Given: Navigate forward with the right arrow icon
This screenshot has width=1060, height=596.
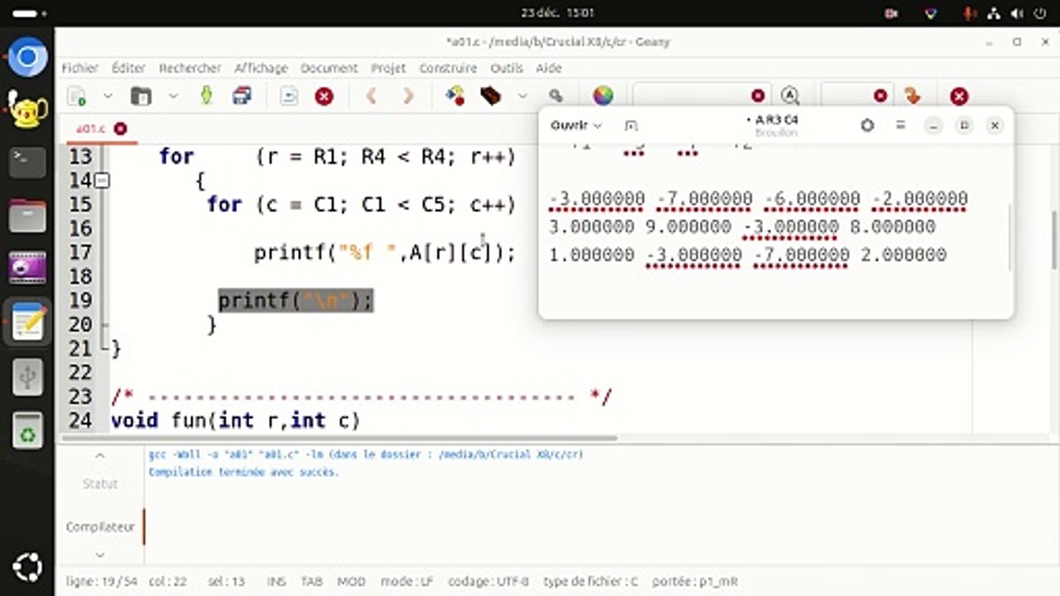Looking at the screenshot, I should [x=408, y=96].
